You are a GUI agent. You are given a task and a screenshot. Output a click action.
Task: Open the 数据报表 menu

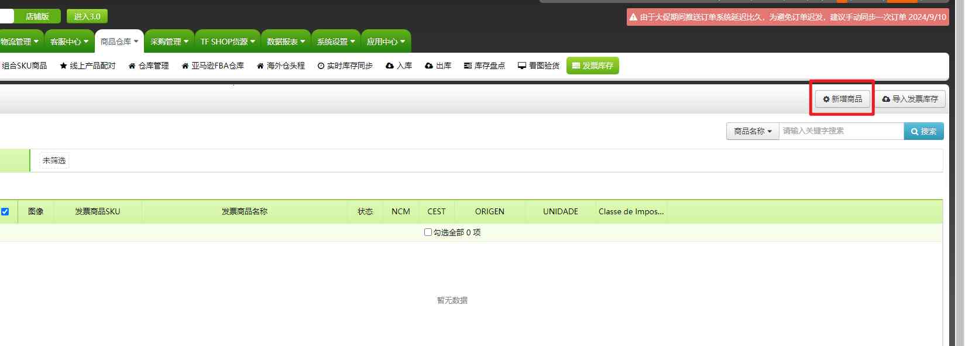click(286, 42)
